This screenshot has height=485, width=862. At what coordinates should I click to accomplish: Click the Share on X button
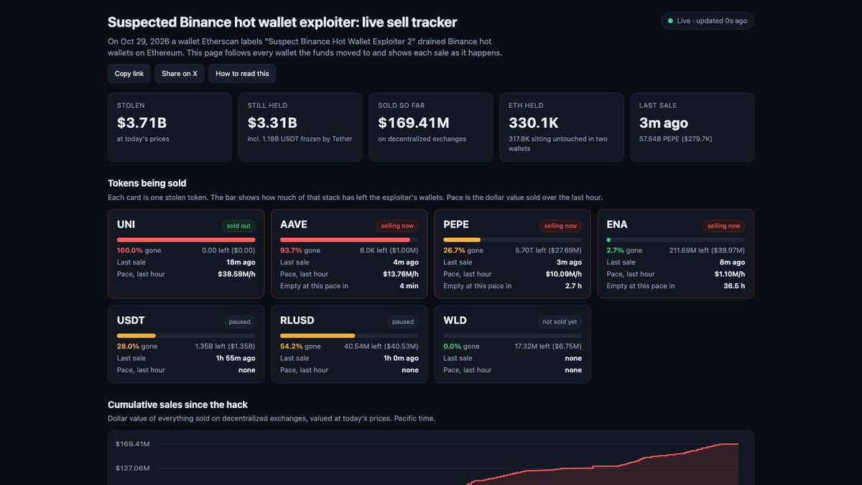click(180, 73)
